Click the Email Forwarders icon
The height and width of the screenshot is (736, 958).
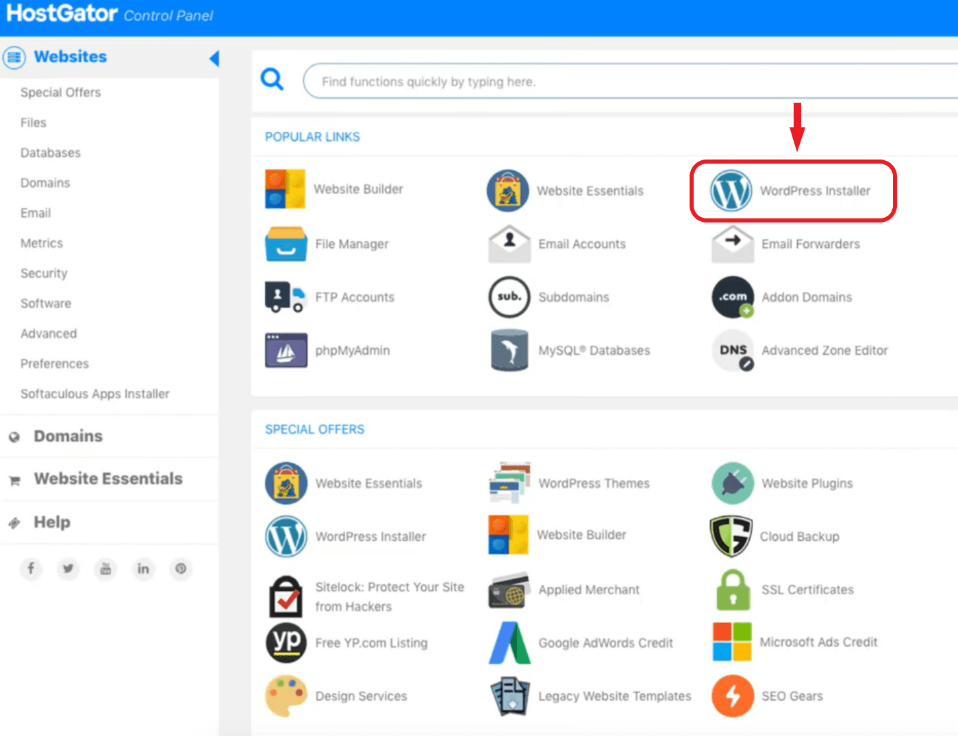tap(733, 244)
